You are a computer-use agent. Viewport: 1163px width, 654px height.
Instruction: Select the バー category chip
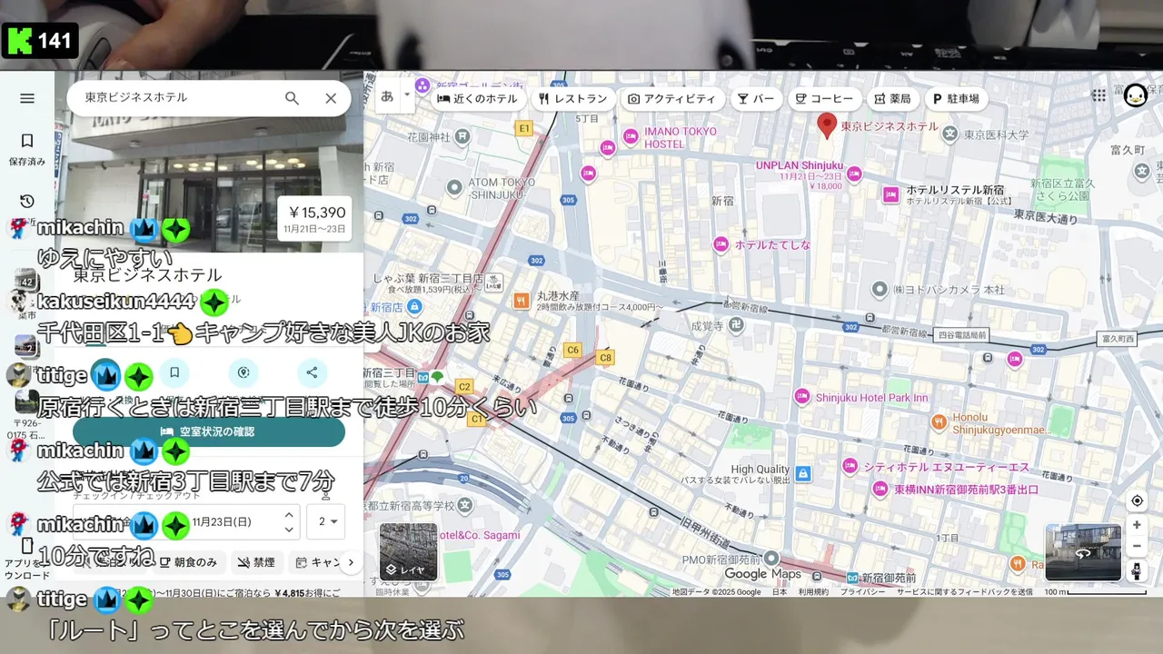point(756,99)
